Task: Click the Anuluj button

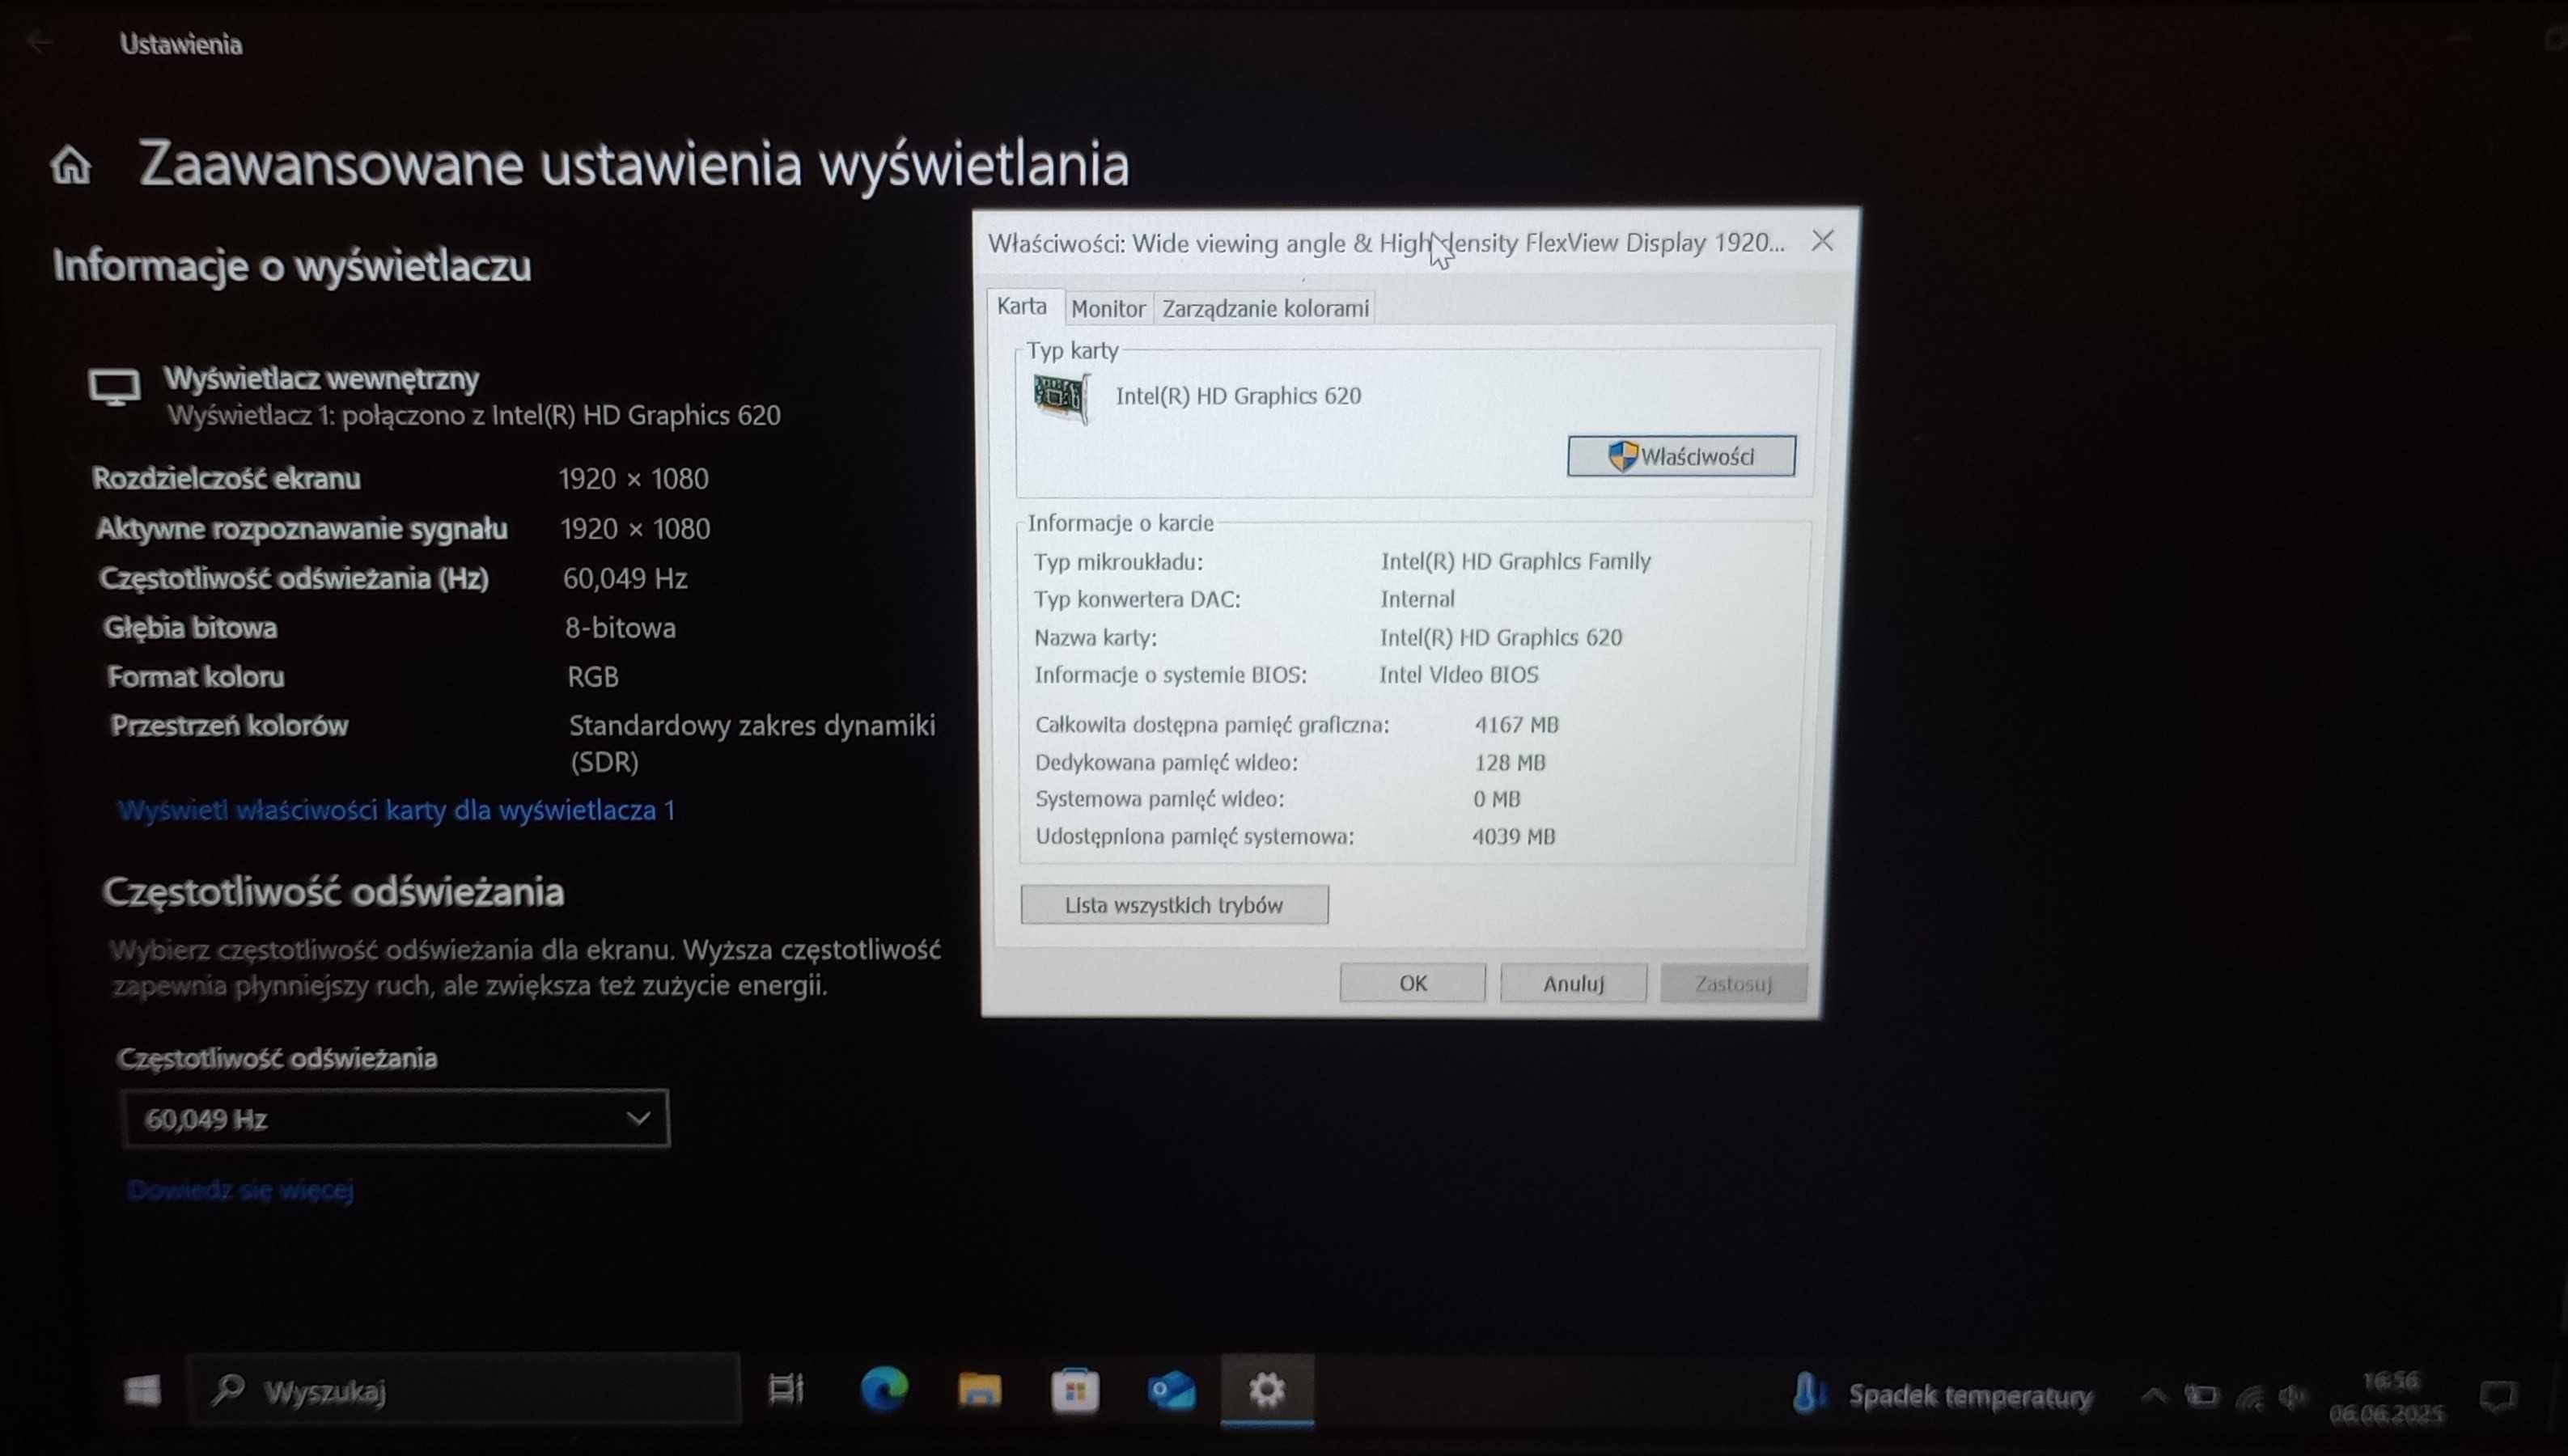Action: 1573,983
